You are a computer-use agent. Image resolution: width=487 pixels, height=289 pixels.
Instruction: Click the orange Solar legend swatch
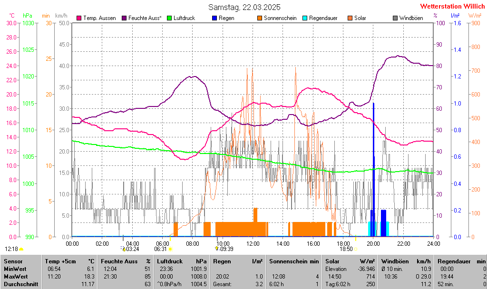pyautogui.click(x=350, y=18)
